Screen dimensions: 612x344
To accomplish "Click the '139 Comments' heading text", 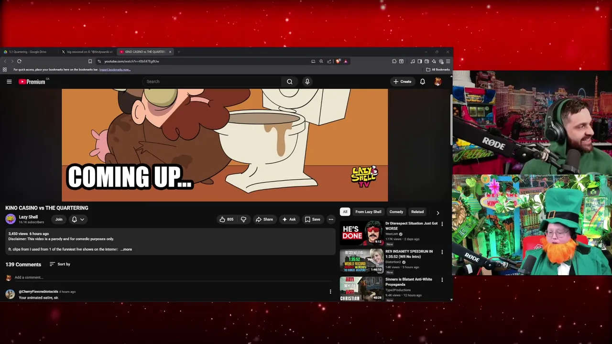I will pyautogui.click(x=23, y=264).
